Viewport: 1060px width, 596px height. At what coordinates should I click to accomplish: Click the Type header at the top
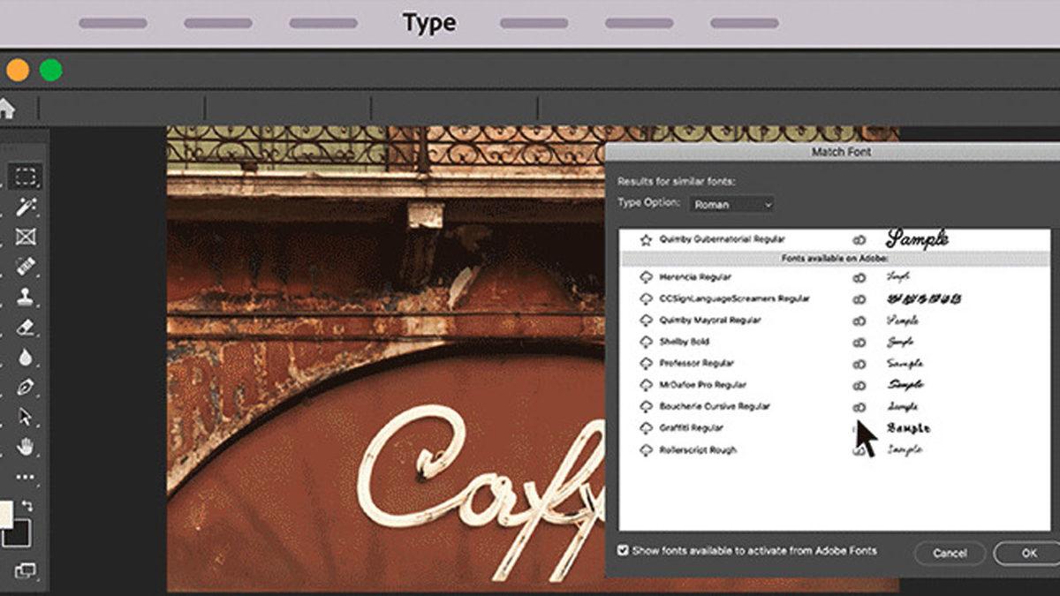point(429,22)
